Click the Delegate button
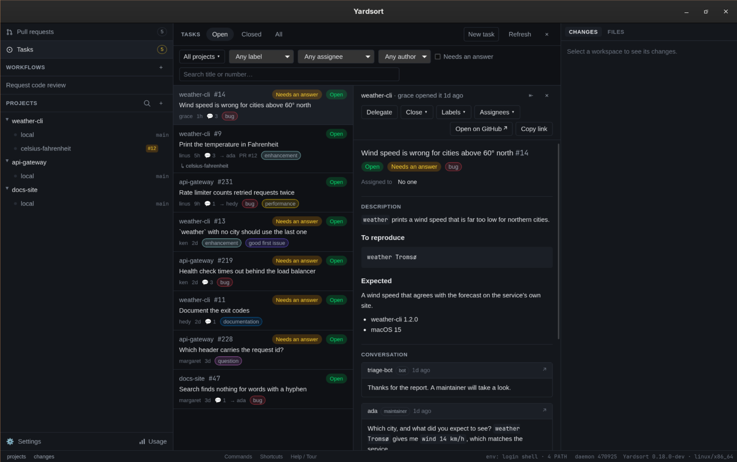 click(379, 112)
